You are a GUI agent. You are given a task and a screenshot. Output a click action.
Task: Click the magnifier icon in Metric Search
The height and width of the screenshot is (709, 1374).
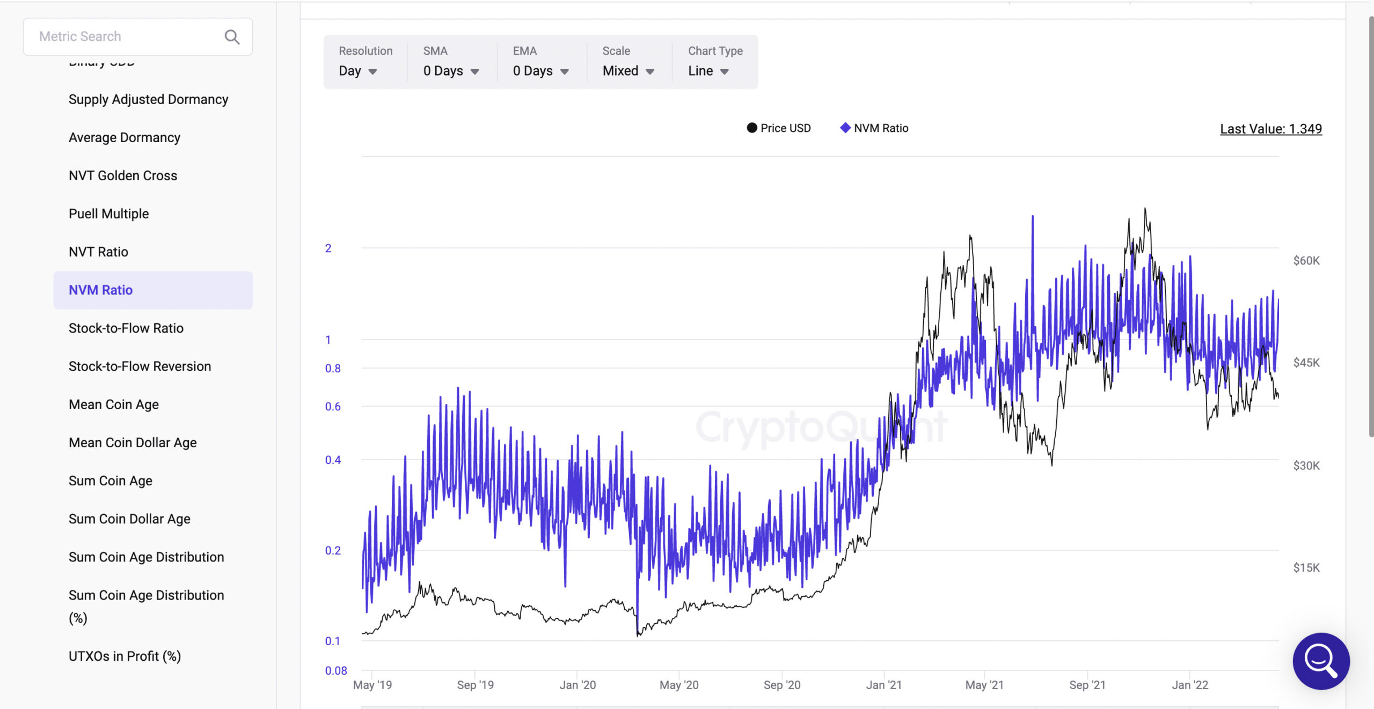click(232, 36)
